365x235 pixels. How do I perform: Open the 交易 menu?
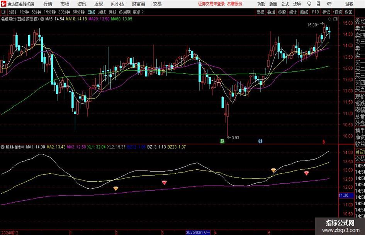point(157,4)
